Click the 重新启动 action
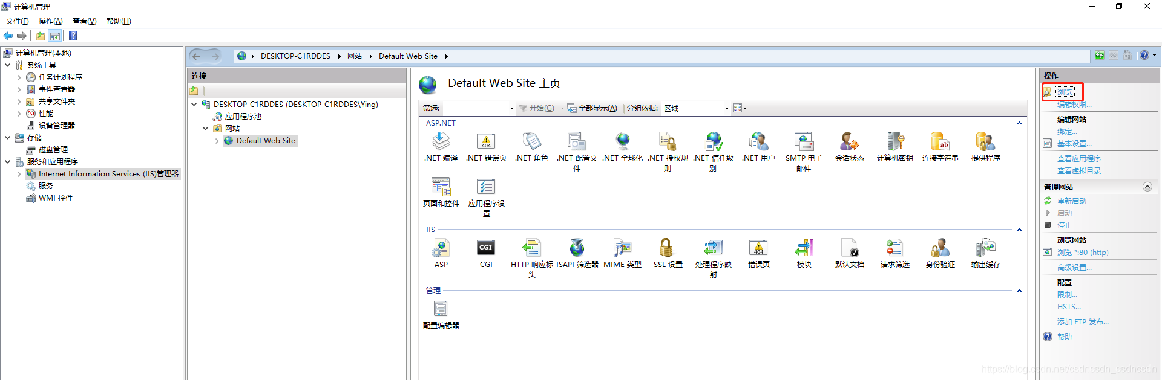1162x380 pixels. click(x=1072, y=201)
